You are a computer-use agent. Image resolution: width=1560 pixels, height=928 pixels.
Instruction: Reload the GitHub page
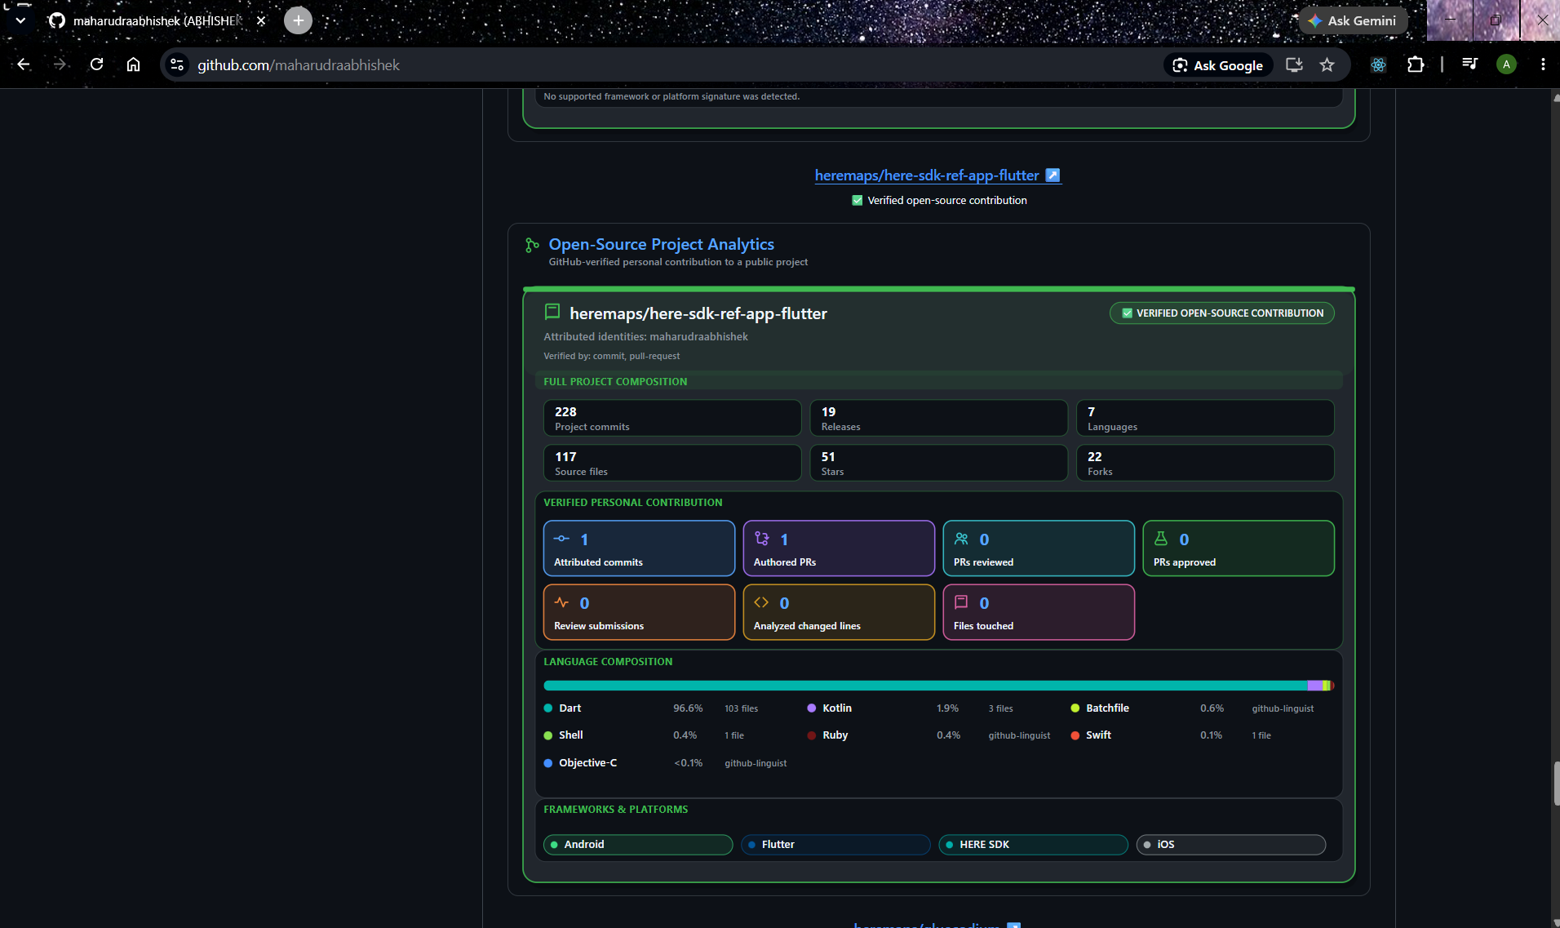pyautogui.click(x=96, y=64)
